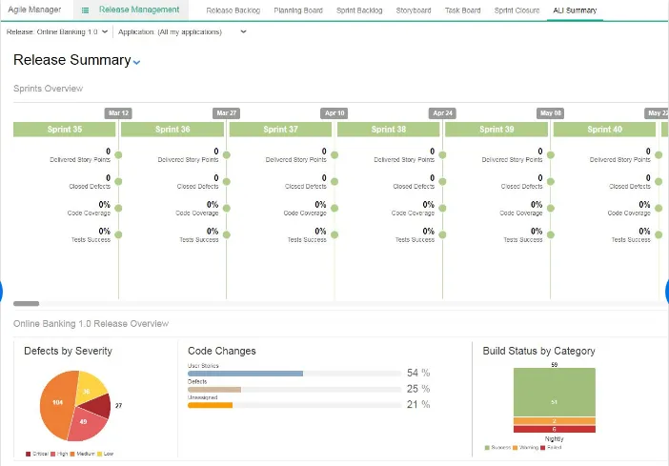Open the Application filter dropdown
Image resolution: width=669 pixels, height=466 pixels.
click(182, 32)
